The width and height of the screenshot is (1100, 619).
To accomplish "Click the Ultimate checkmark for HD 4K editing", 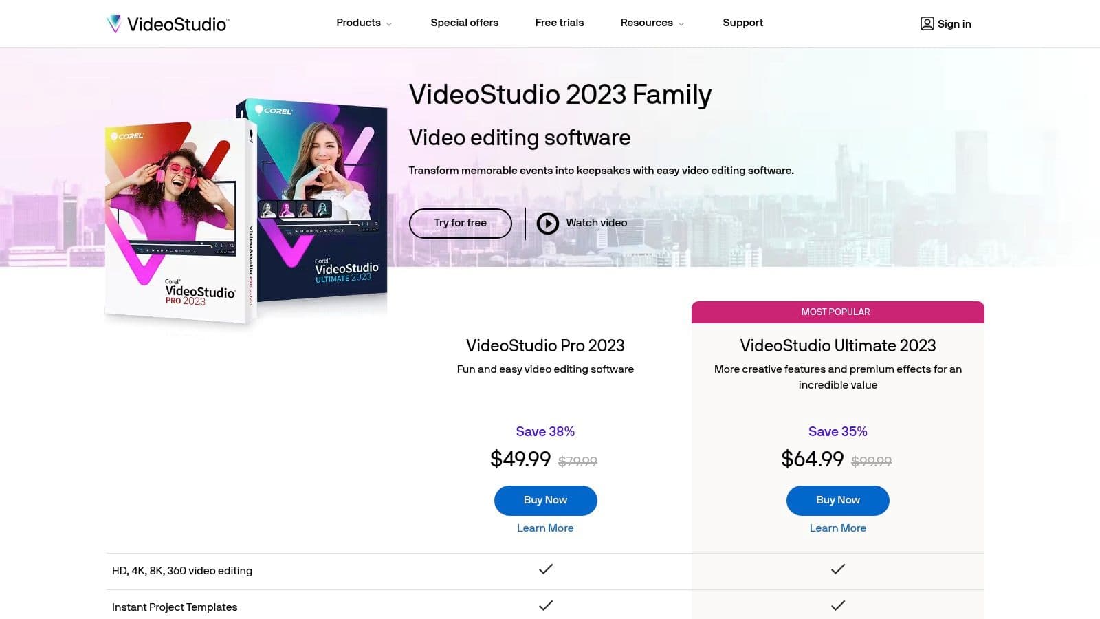I will [837, 569].
